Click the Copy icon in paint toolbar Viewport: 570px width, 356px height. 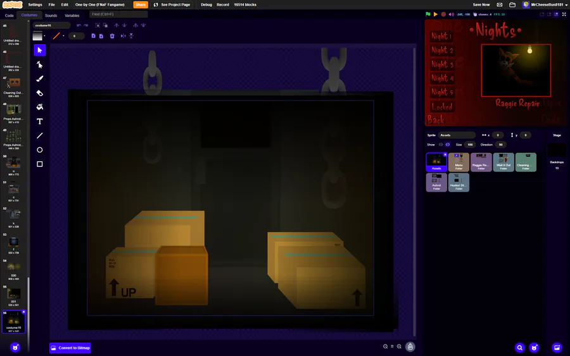pyautogui.click(x=94, y=36)
